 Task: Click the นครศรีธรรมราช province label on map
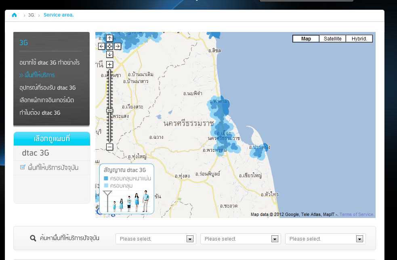coord(189,124)
